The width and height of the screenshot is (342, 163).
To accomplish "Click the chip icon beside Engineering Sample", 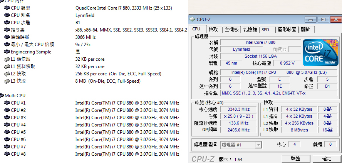I will pos(7,52).
